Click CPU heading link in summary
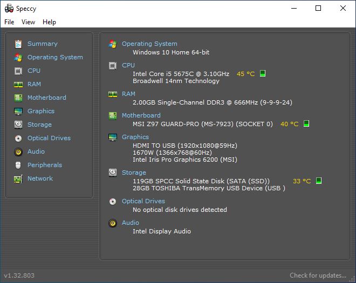Viewport: 356px width, 283px height. click(128, 65)
